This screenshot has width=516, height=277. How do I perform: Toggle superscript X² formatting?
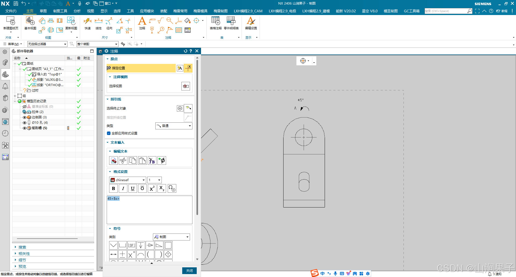pyautogui.click(x=152, y=188)
